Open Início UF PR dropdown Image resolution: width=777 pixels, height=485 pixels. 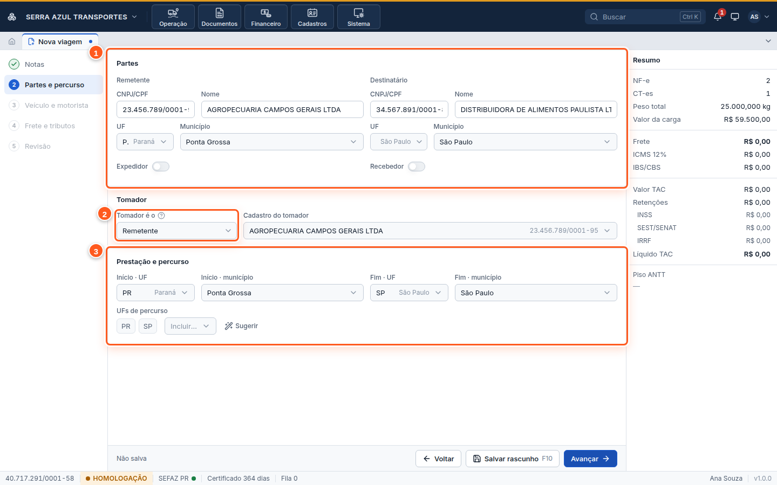[x=155, y=293]
